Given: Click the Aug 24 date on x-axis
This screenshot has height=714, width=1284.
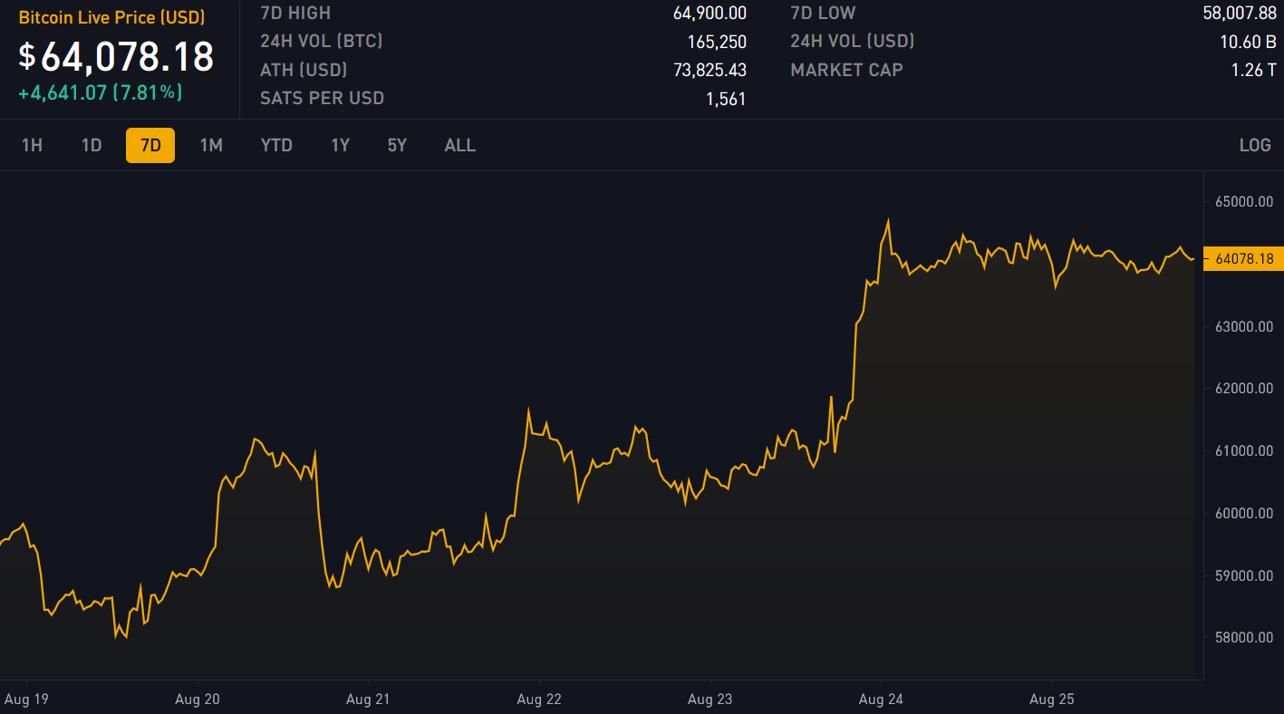Looking at the screenshot, I should point(883,700).
